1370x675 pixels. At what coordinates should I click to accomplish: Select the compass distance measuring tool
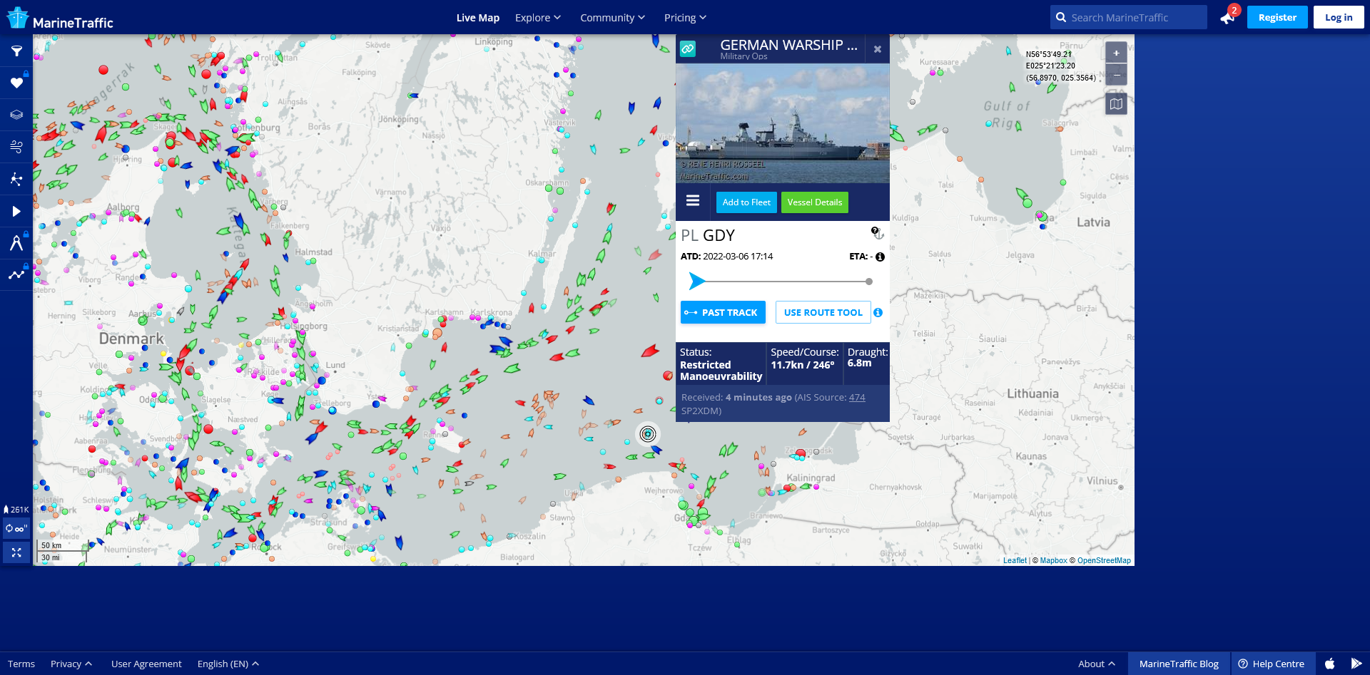(x=16, y=243)
